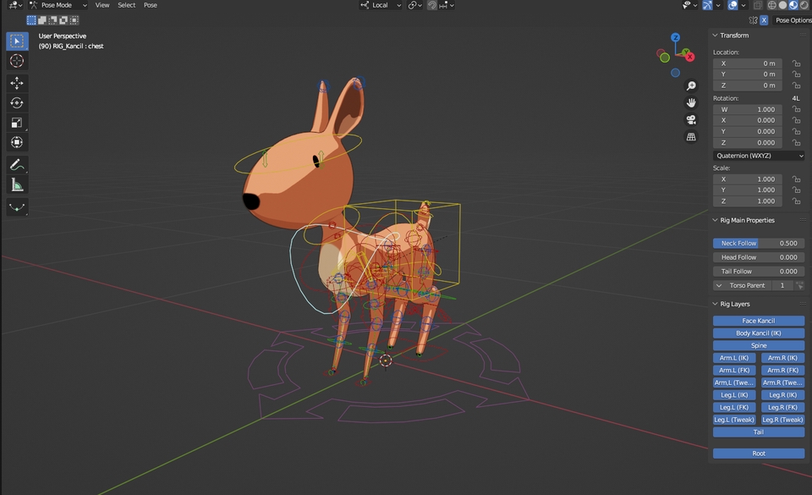
Task: Select the Measure tool
Action: 17,184
